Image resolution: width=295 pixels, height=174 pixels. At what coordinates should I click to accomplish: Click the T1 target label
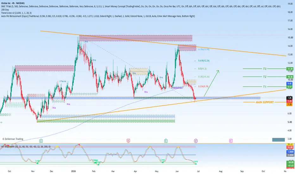coord(265,87)
